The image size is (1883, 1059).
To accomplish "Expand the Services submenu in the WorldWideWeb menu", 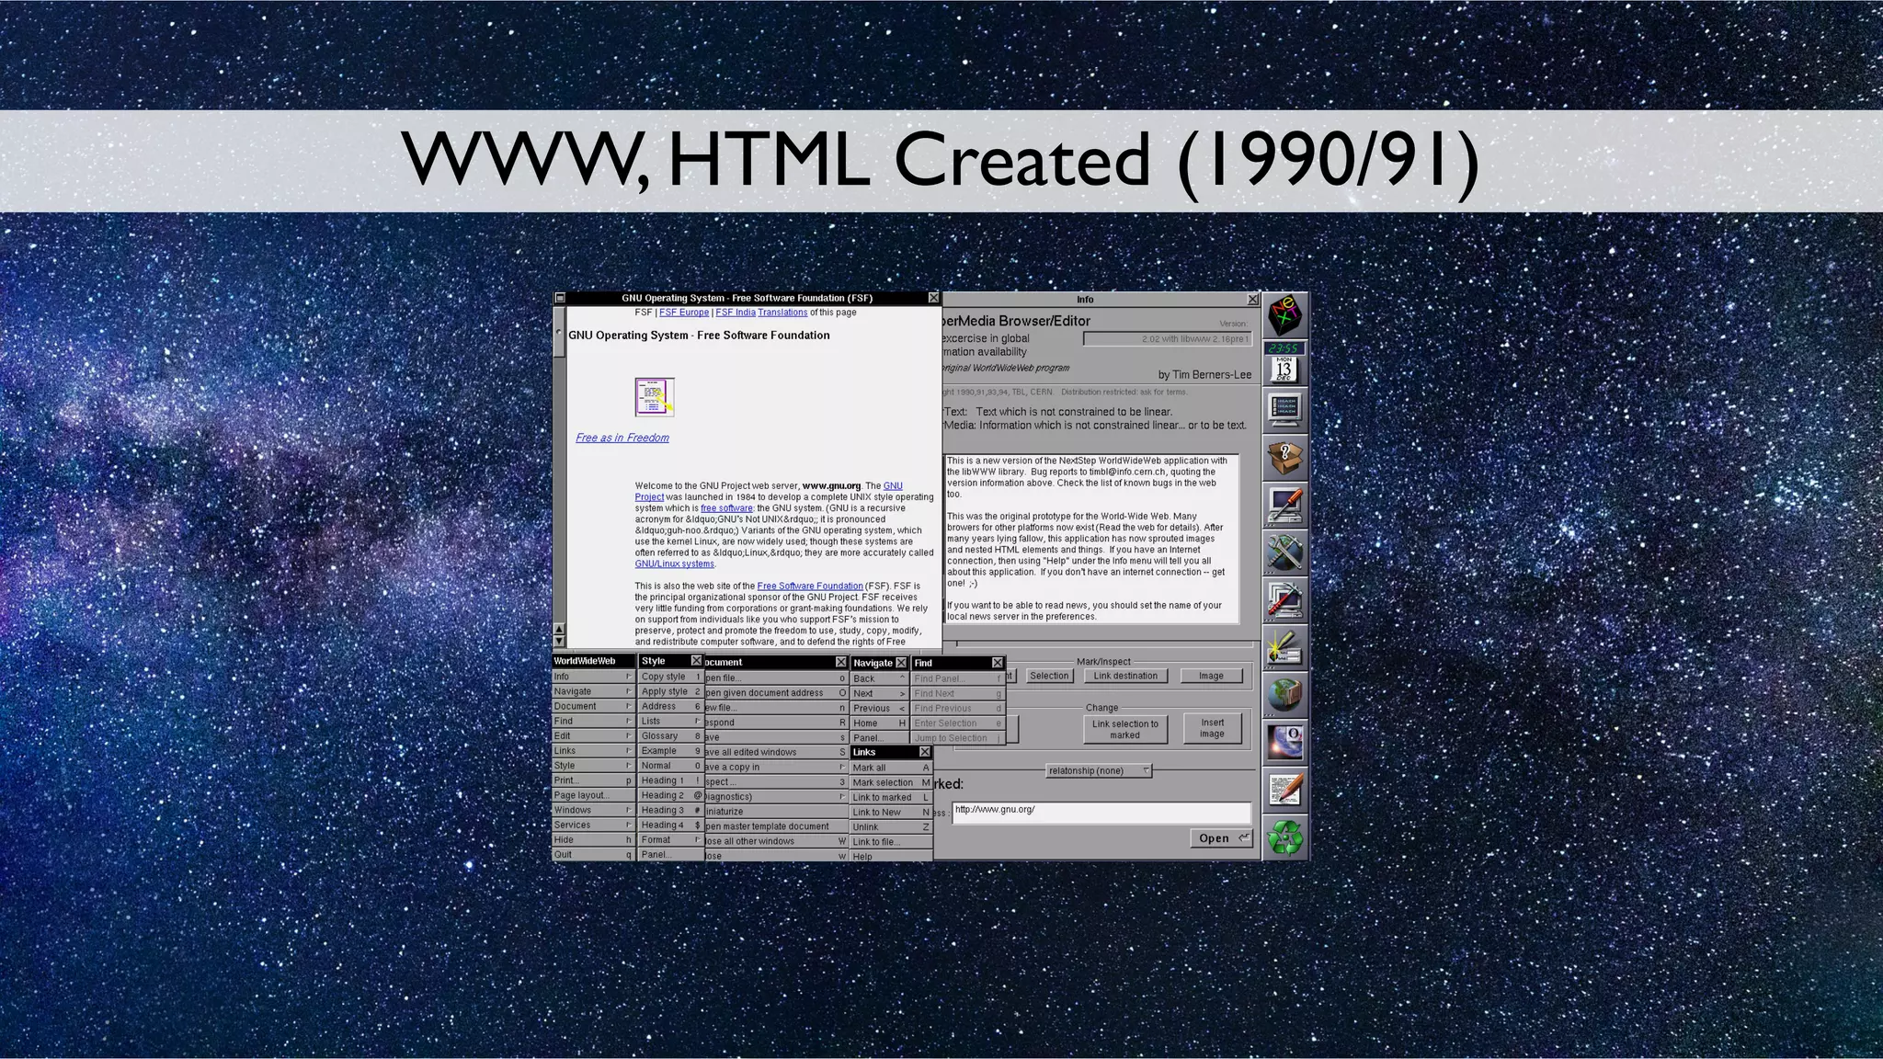I will [593, 825].
